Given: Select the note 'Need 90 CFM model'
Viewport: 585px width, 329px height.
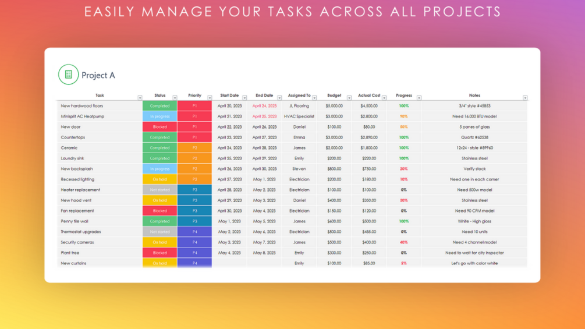Looking at the screenshot, I should click(x=474, y=211).
